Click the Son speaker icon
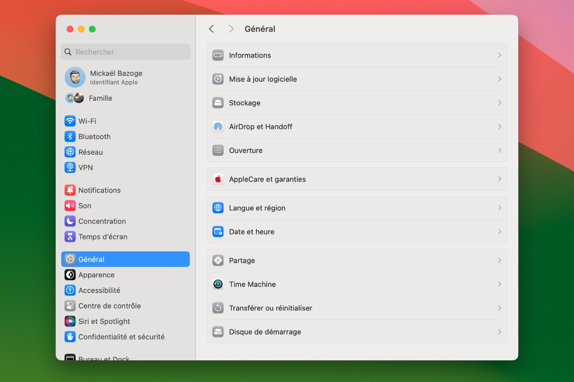 click(x=70, y=206)
